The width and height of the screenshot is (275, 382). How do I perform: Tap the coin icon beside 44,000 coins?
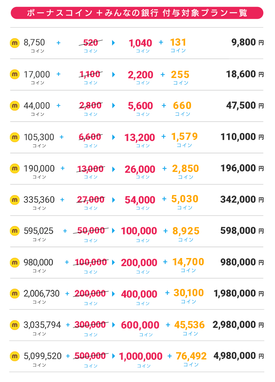pyautogui.click(x=15, y=106)
